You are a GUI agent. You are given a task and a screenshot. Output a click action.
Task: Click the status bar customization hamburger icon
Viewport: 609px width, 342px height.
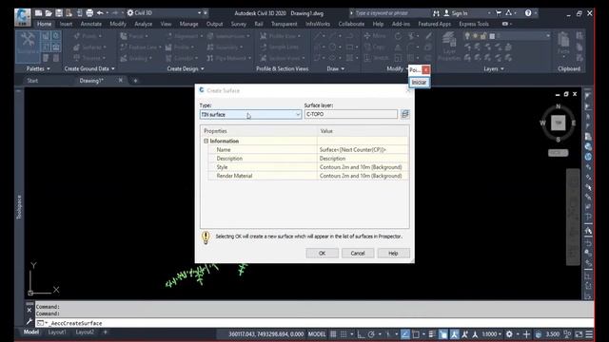coord(589,334)
